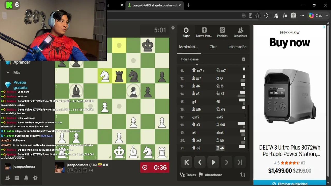This screenshot has height=186, width=331.
Task: Open a new browser tab
Action: point(188,5)
